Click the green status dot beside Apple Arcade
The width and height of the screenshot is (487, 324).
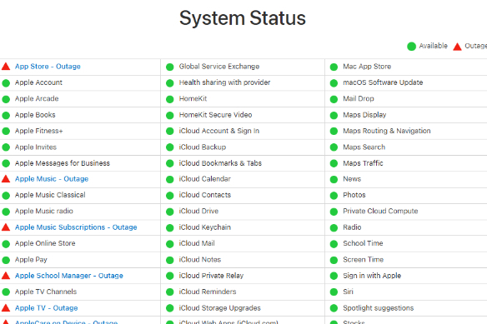[6, 99]
